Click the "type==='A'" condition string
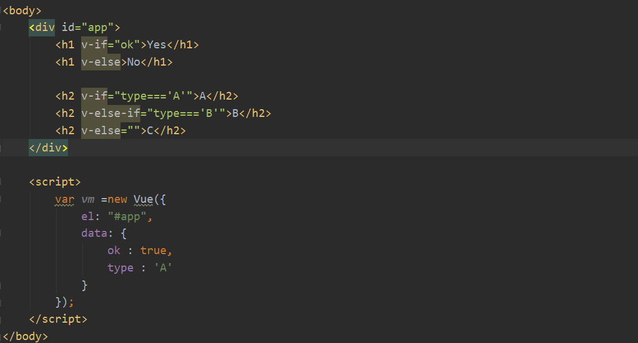The image size is (638, 343). coord(153,96)
